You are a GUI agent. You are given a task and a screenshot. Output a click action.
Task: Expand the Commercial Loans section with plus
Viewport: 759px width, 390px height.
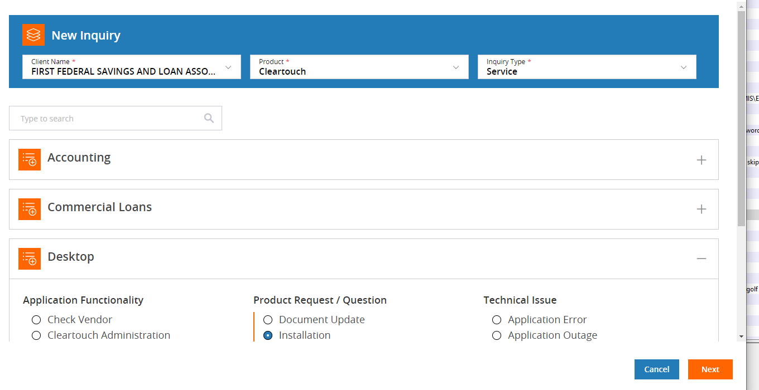click(702, 209)
